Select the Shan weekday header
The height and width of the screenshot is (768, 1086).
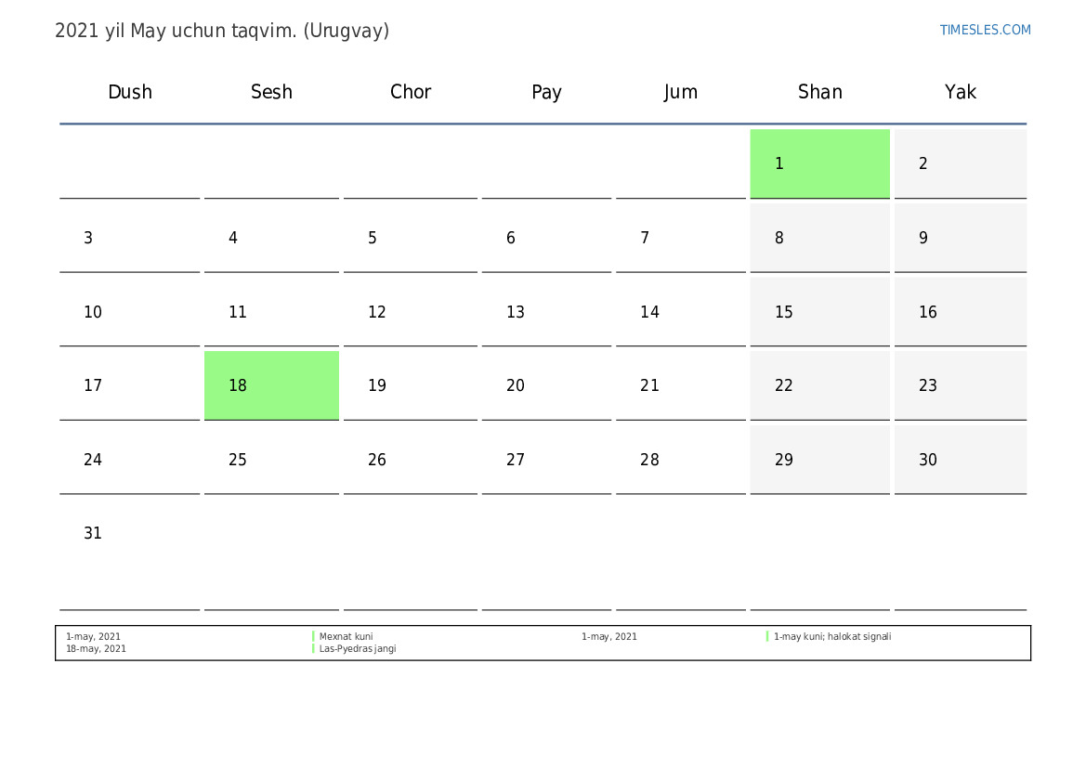click(820, 92)
